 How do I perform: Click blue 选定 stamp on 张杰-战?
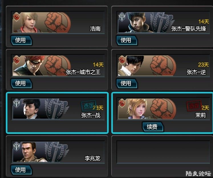[x=88, y=106]
